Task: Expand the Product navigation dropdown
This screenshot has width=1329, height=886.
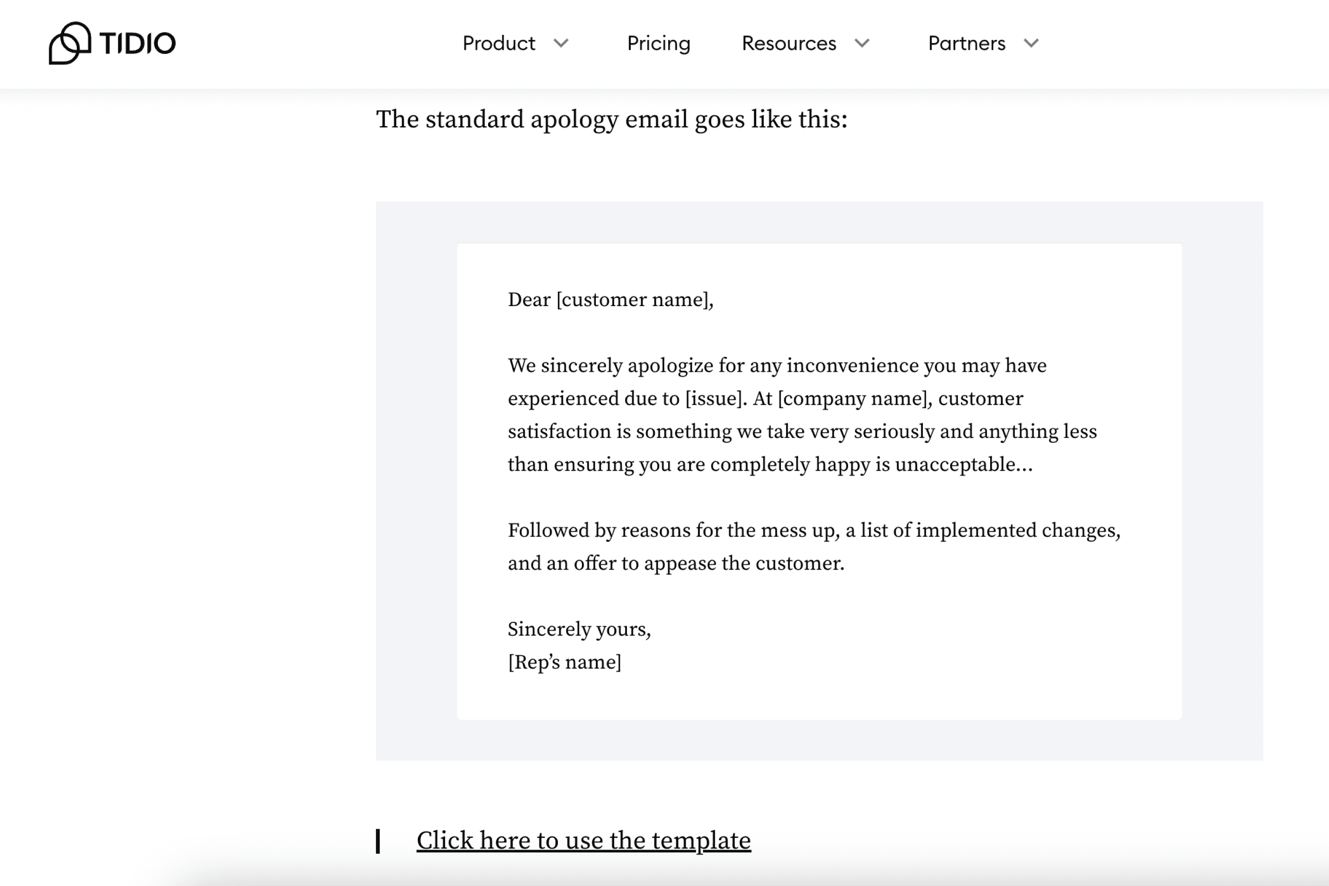Action: point(499,44)
